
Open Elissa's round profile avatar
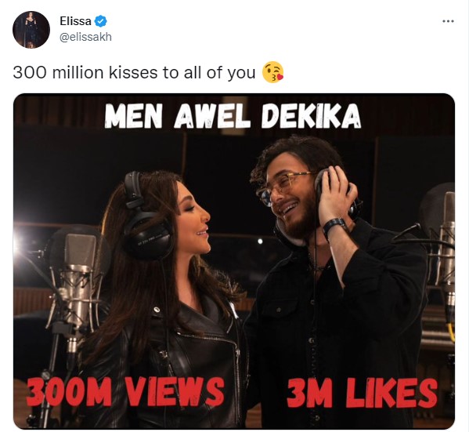pyautogui.click(x=31, y=30)
